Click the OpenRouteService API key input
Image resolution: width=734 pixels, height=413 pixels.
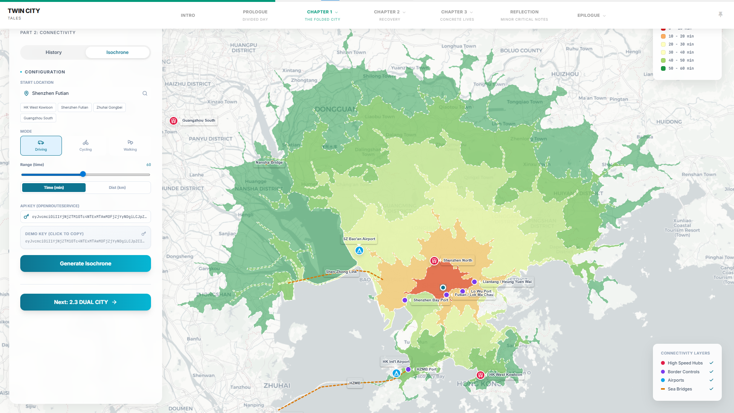coord(86,217)
